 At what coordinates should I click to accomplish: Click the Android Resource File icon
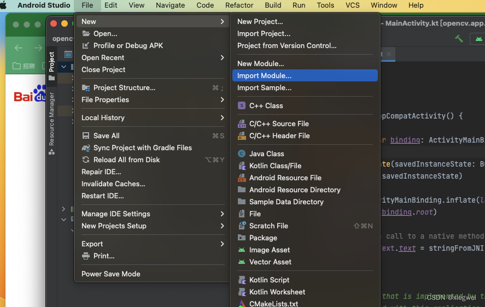[x=242, y=178]
